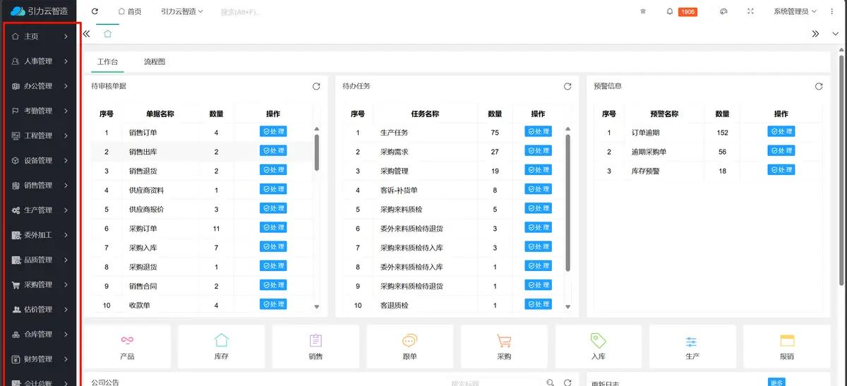The image size is (847, 386).
Task: Open the 报销 shortcut card
Action: [787, 346]
